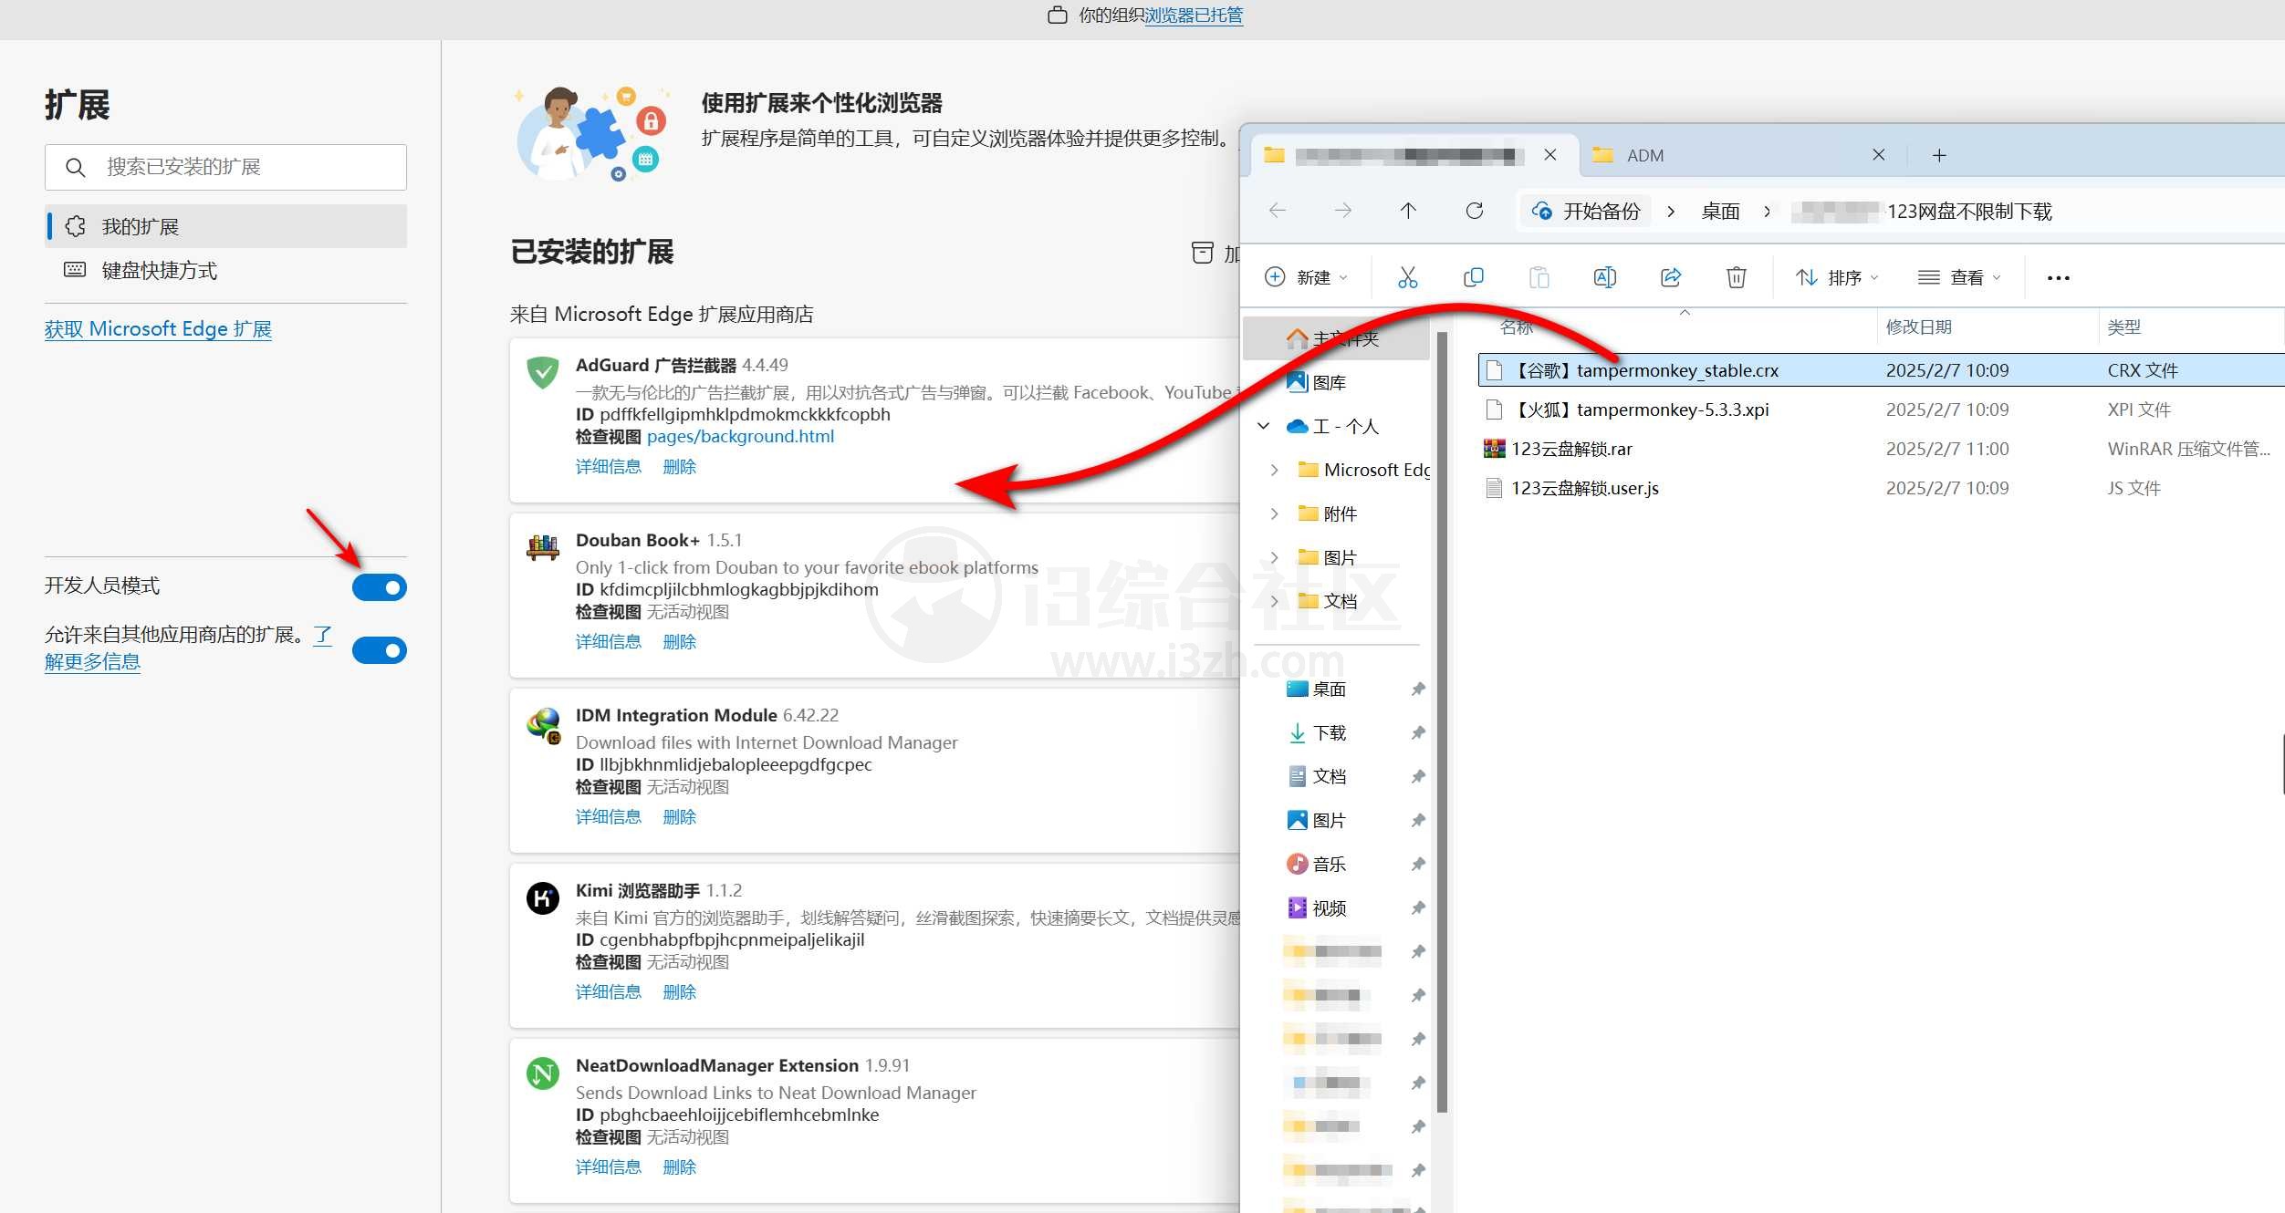
Task: Toggle the developer mode switch
Action: tap(380, 587)
